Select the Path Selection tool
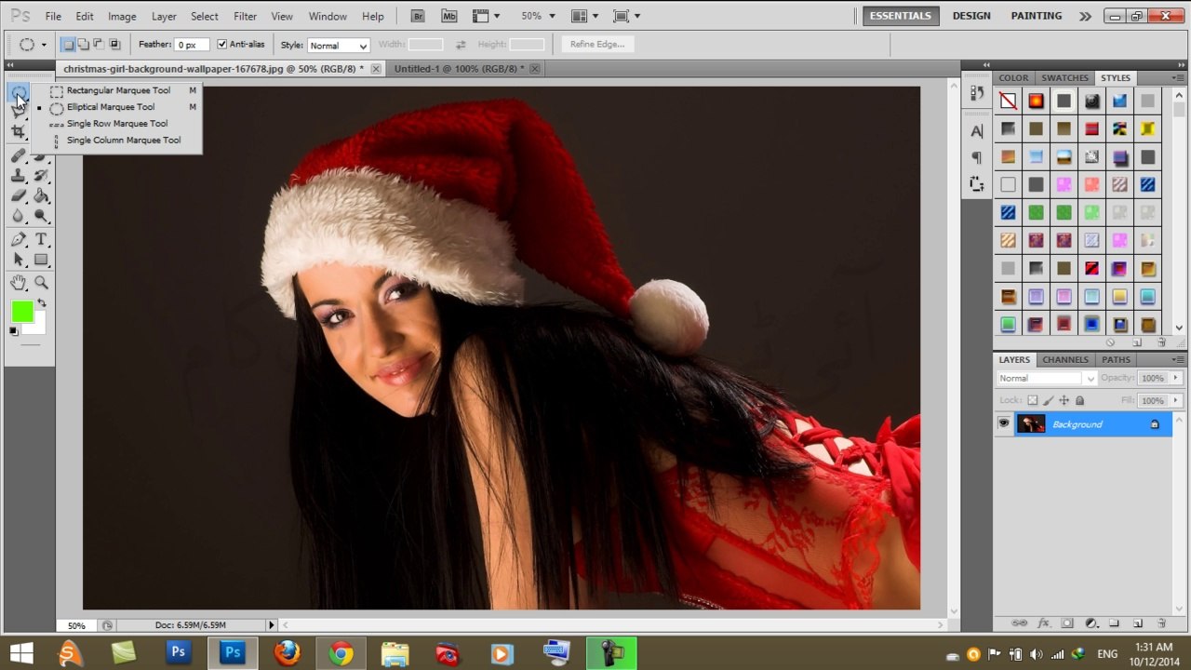This screenshot has width=1191, height=670. click(x=19, y=261)
